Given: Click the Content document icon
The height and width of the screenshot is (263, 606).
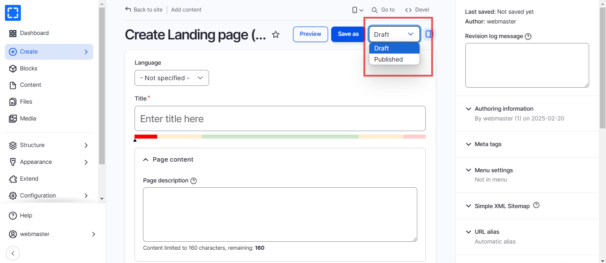Looking at the screenshot, I should point(13,85).
